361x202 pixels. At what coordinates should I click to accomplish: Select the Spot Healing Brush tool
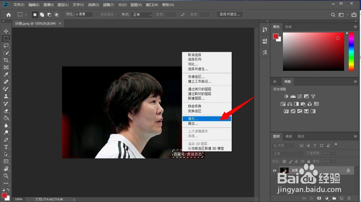point(6,82)
